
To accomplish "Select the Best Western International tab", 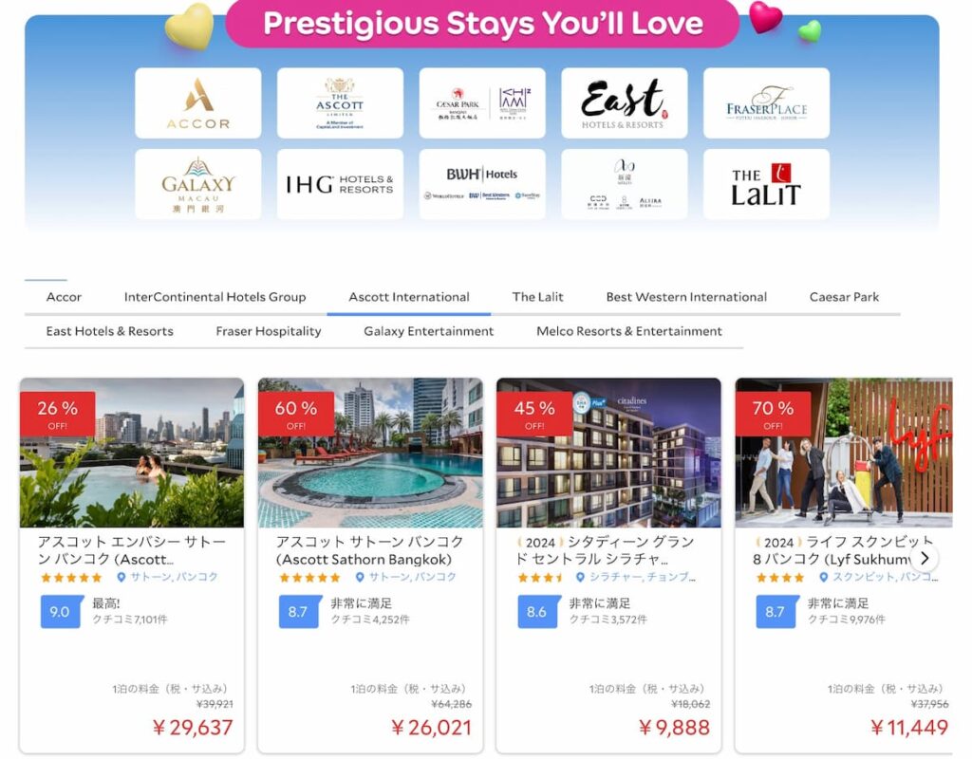I will pos(686,297).
